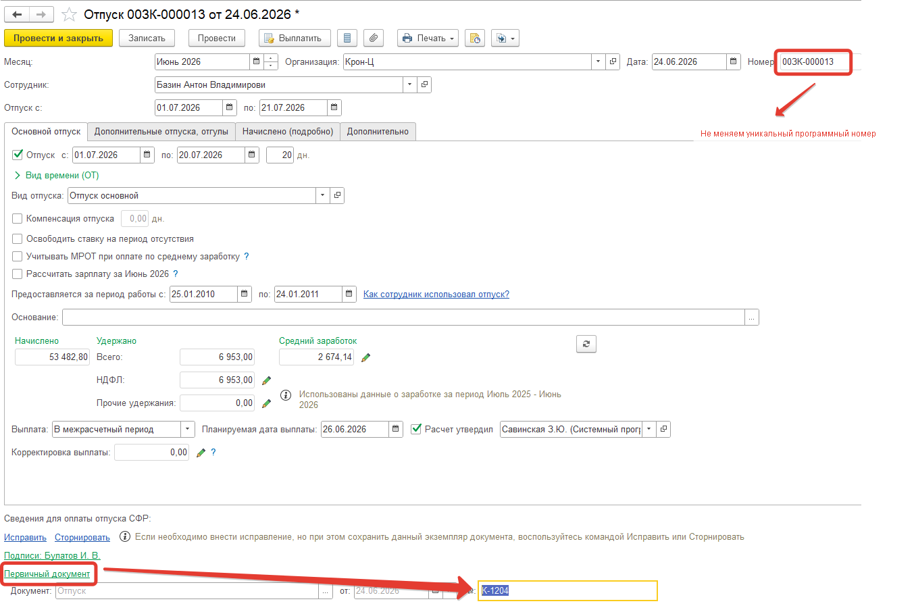
Task: Open Как сотрудник использовал отпуск link
Action: [x=436, y=294]
